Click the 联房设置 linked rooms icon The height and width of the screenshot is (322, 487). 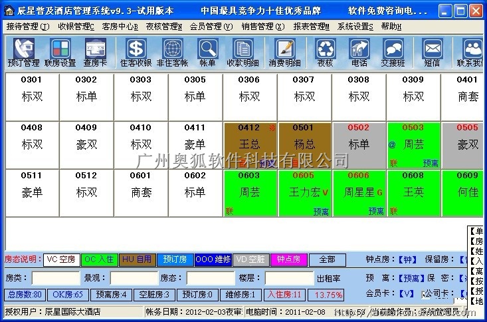point(60,53)
